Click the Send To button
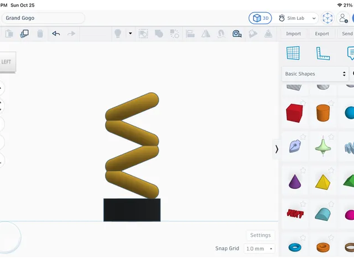The image size is (354, 265). click(x=347, y=34)
